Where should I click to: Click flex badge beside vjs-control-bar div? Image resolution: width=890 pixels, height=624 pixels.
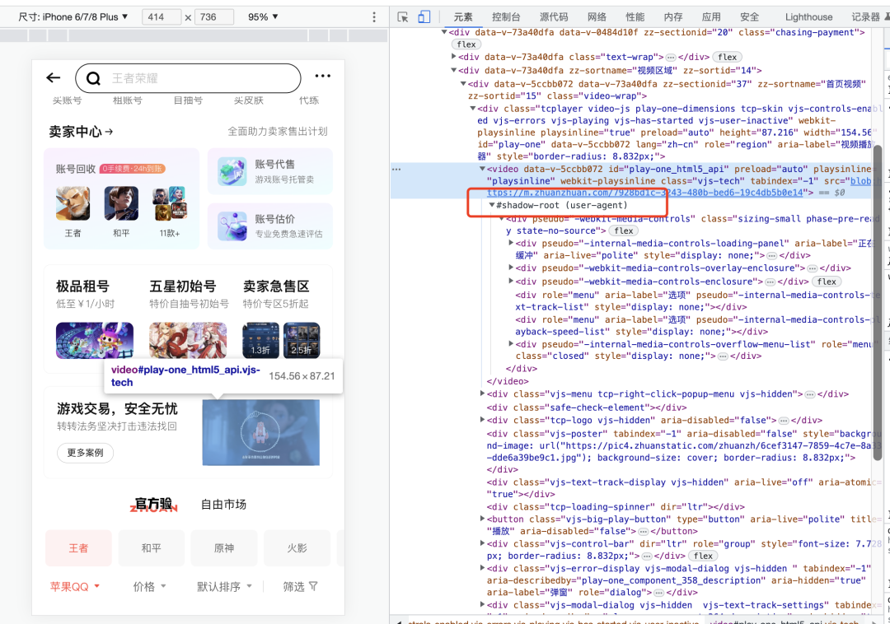point(703,556)
